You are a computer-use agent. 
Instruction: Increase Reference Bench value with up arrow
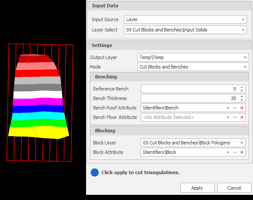241,87
